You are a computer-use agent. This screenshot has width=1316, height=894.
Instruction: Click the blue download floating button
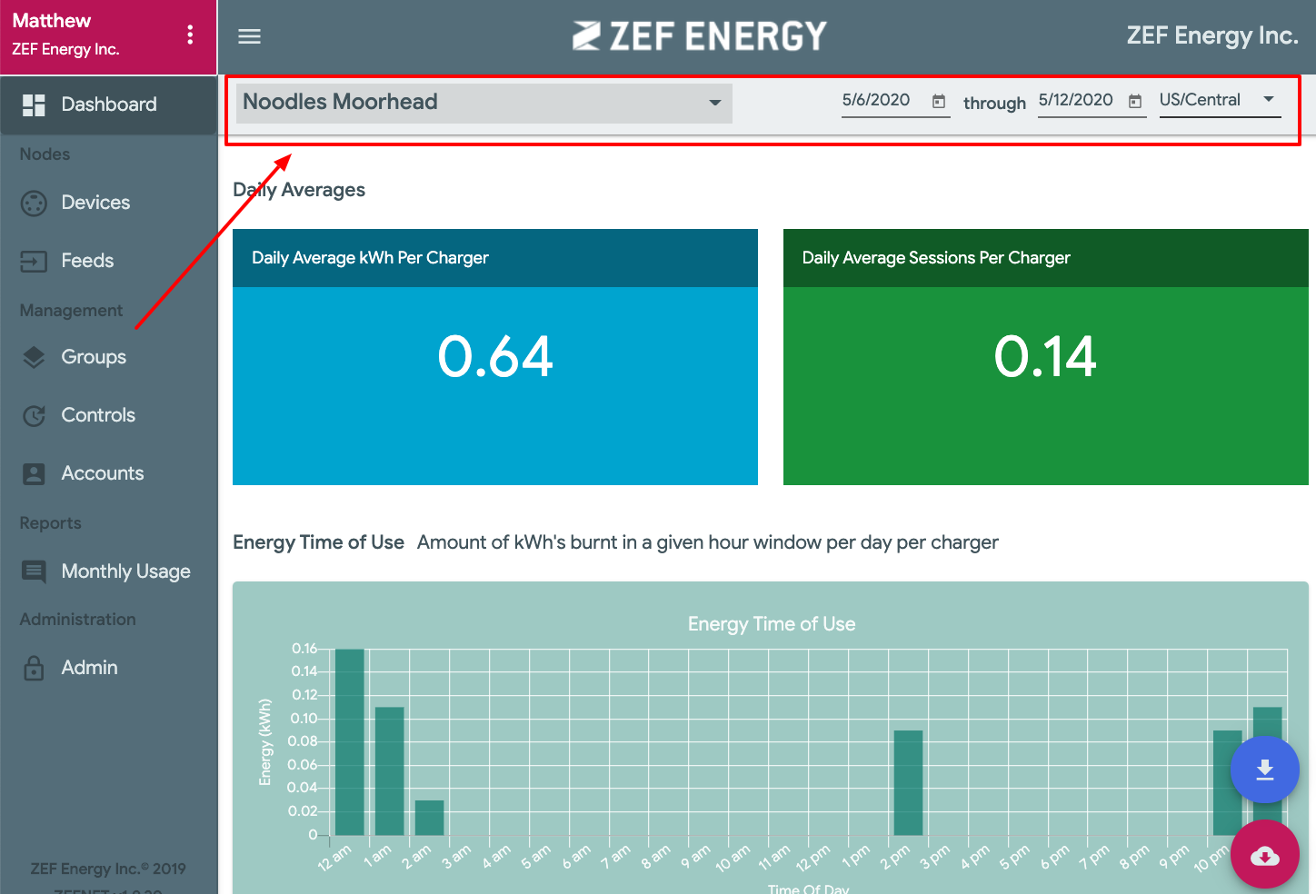click(1265, 770)
